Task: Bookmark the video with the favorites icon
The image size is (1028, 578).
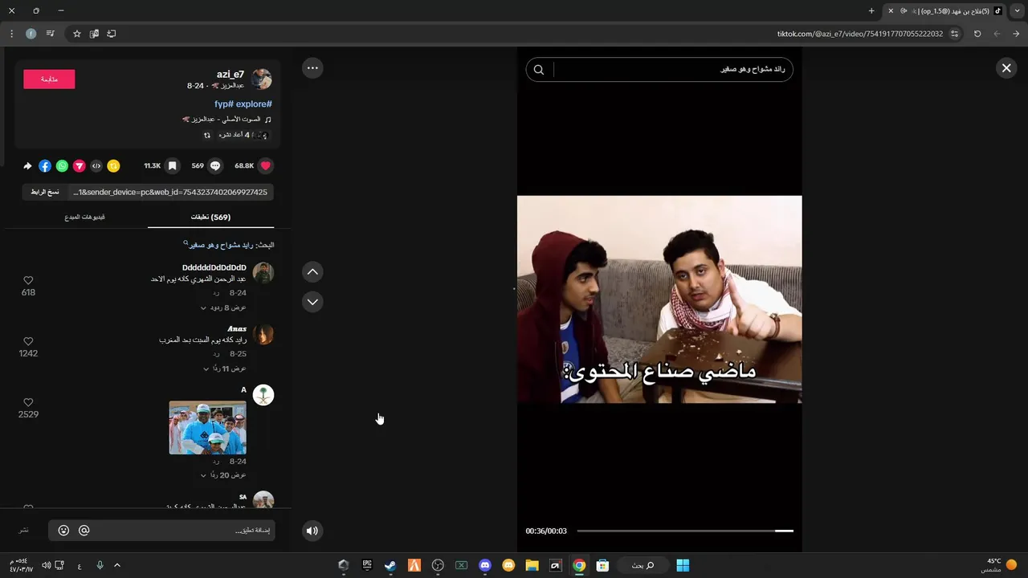Action: pyautogui.click(x=172, y=166)
